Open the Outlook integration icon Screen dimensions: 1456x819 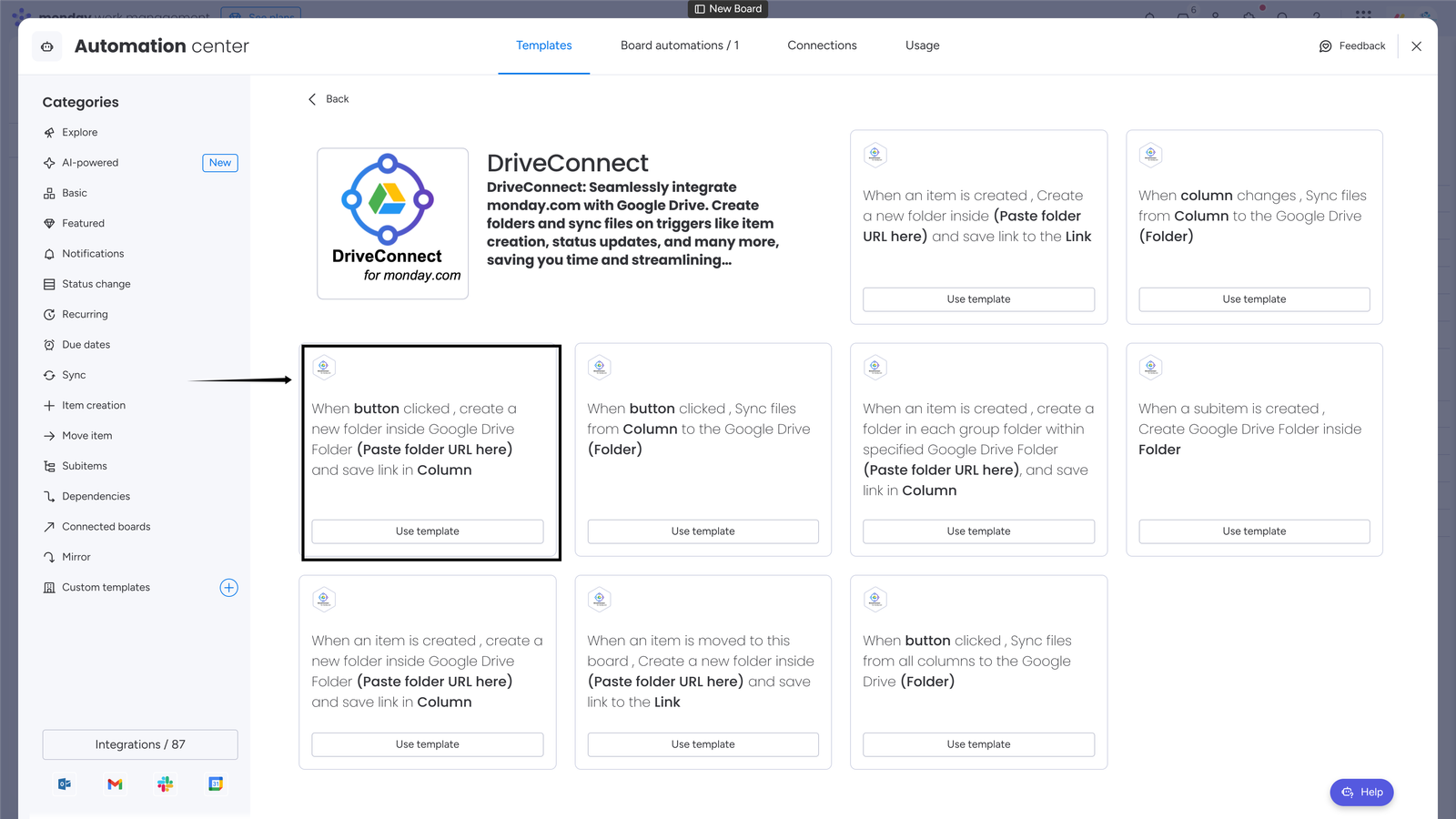65,784
